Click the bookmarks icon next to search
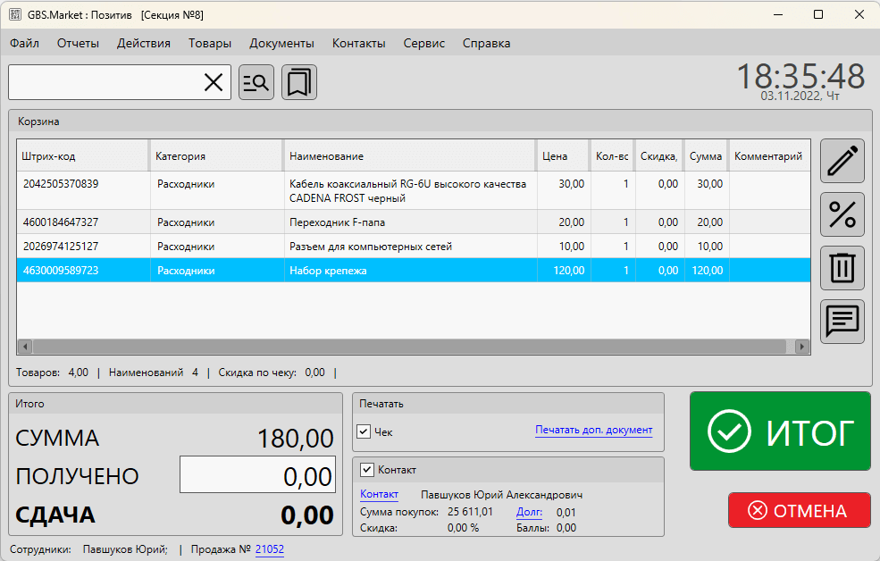This screenshot has width=880, height=561. click(299, 82)
